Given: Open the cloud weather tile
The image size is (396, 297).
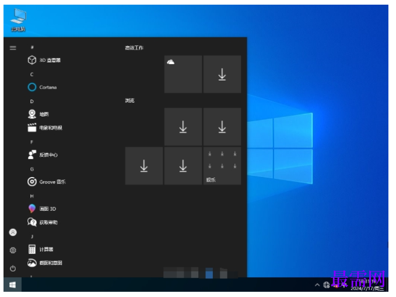Looking at the screenshot, I should click(183, 75).
